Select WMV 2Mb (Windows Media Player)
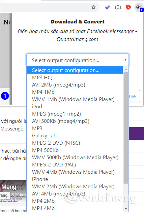144x212 pixels. pyautogui.click(x=75, y=187)
